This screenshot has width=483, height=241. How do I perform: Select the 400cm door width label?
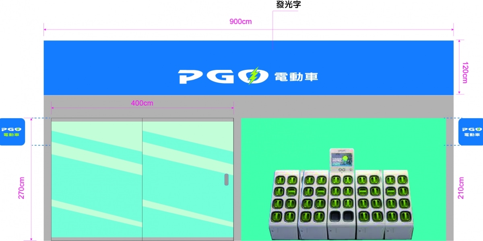(x=142, y=103)
